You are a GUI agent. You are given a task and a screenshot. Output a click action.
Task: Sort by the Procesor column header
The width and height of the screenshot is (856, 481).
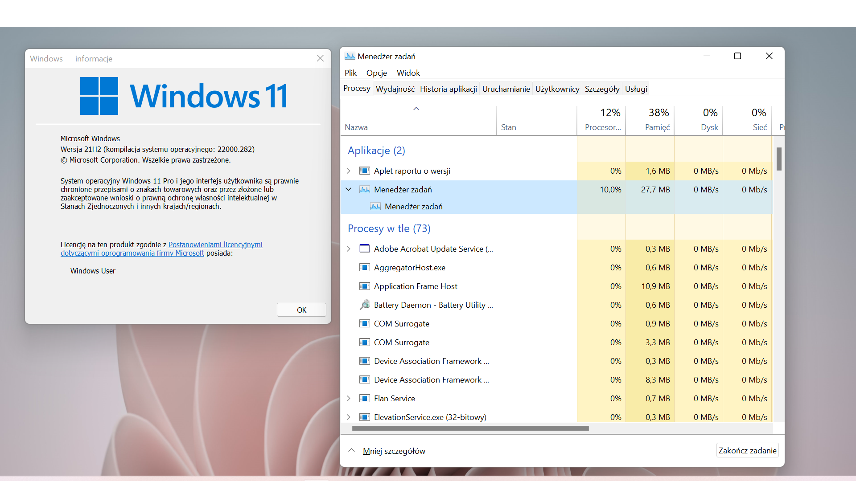tap(601, 120)
